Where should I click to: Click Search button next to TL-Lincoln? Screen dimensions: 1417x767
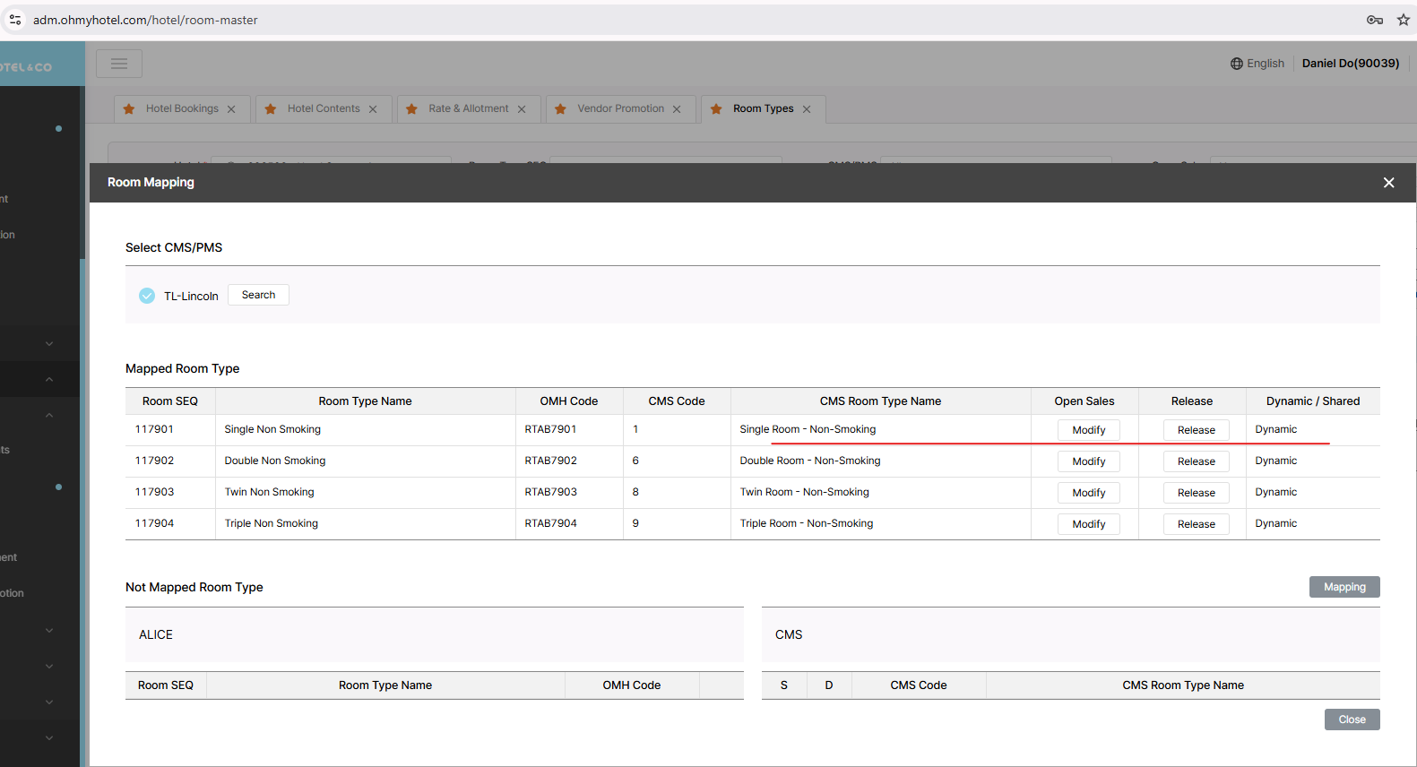click(258, 295)
